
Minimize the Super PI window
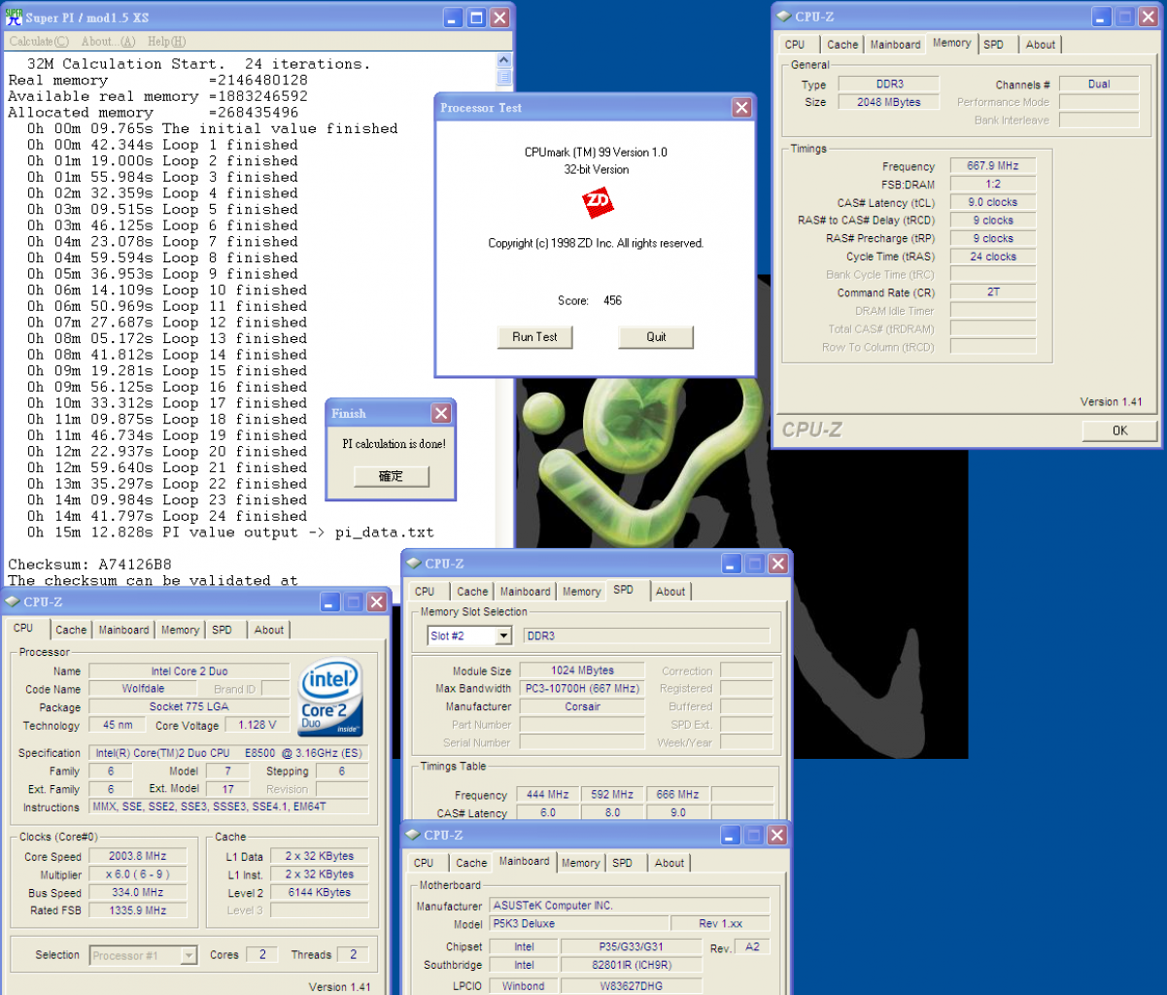coord(454,17)
